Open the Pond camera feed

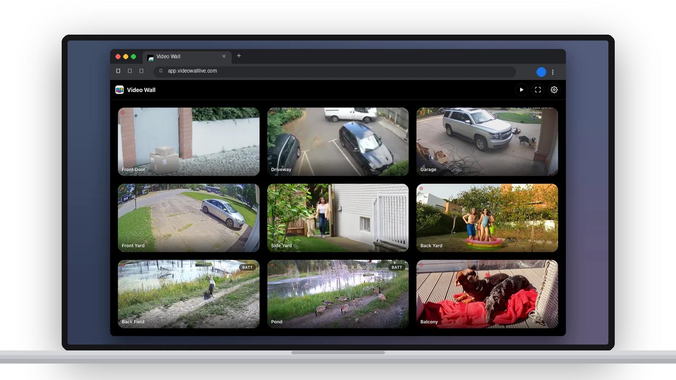click(338, 294)
